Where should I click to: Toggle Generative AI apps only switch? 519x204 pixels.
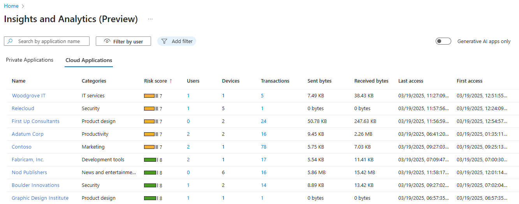443,41
